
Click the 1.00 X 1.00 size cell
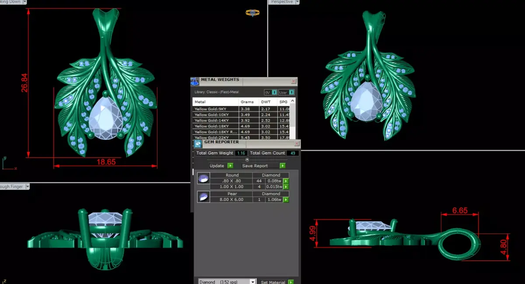(x=231, y=187)
